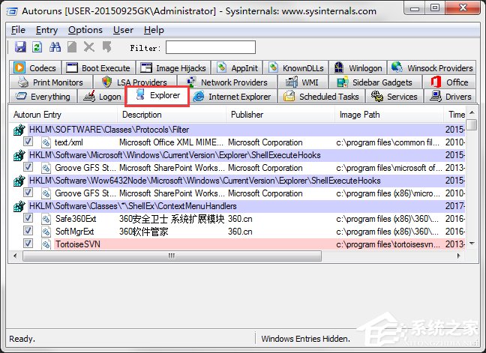This screenshot has height=353, width=486.
Task: Click the file icon next to Safe360Ext
Action: [46, 218]
